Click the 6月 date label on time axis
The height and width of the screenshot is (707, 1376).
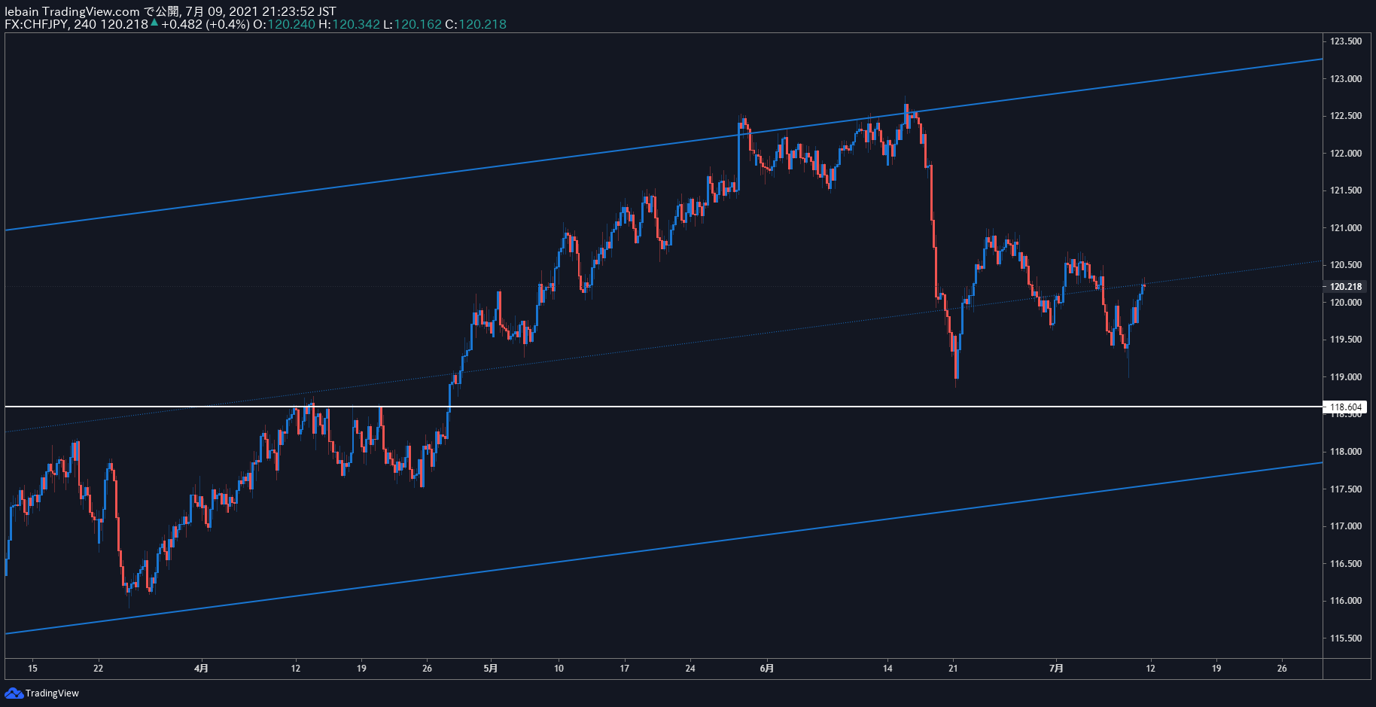[x=766, y=668]
